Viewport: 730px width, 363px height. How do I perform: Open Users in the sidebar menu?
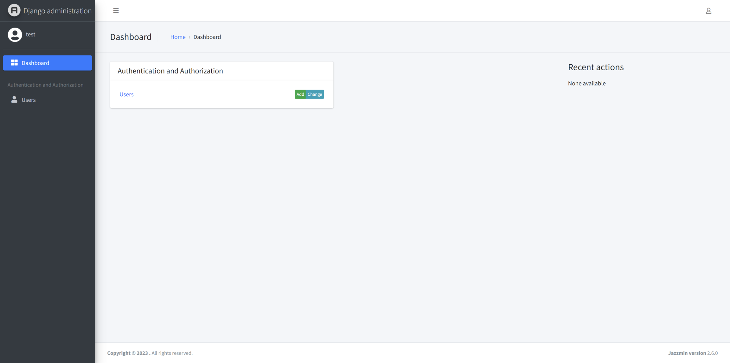(29, 100)
